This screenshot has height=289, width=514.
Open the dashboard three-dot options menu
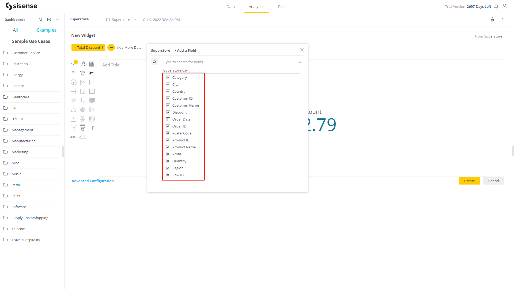pos(503,20)
